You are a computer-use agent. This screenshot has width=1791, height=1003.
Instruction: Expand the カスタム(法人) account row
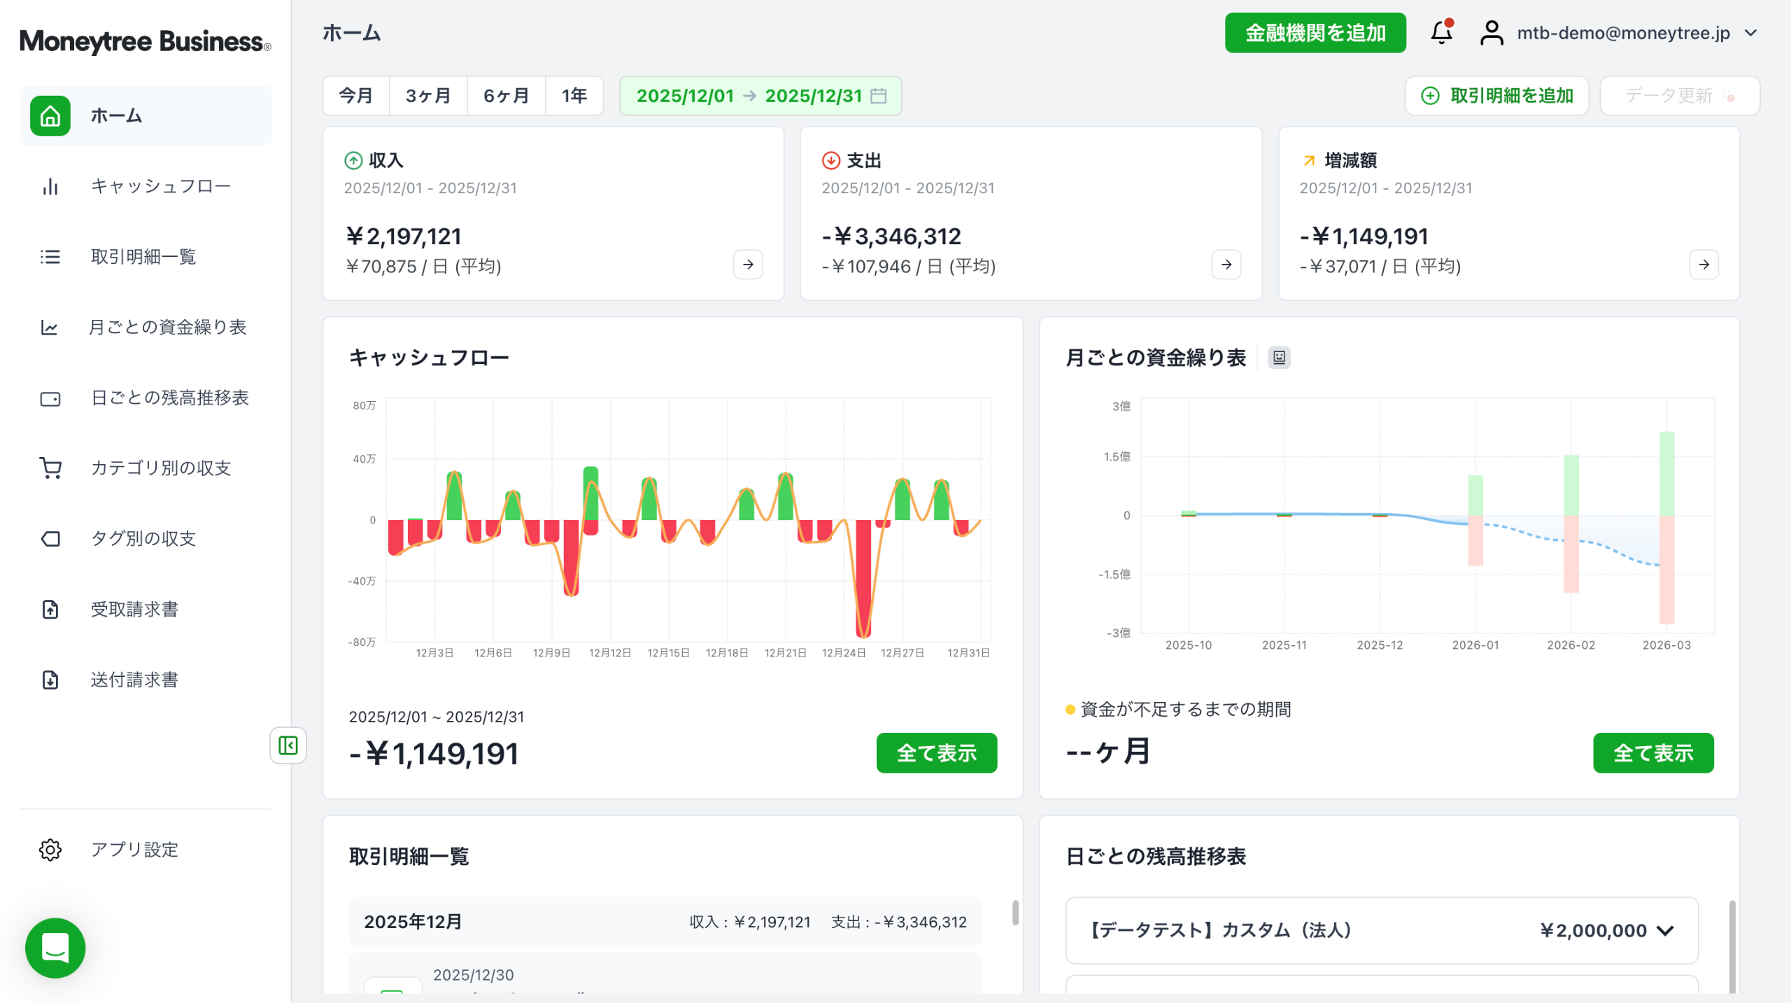point(1665,930)
